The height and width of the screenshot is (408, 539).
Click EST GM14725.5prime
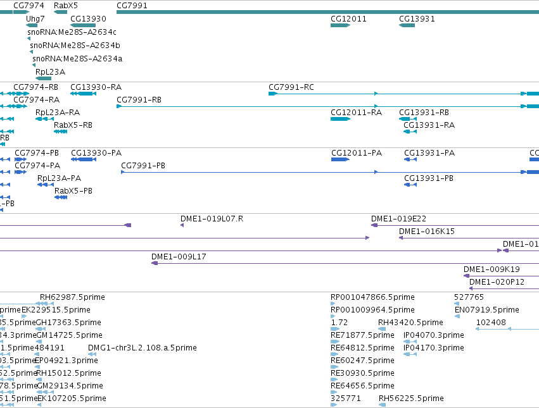(69, 335)
